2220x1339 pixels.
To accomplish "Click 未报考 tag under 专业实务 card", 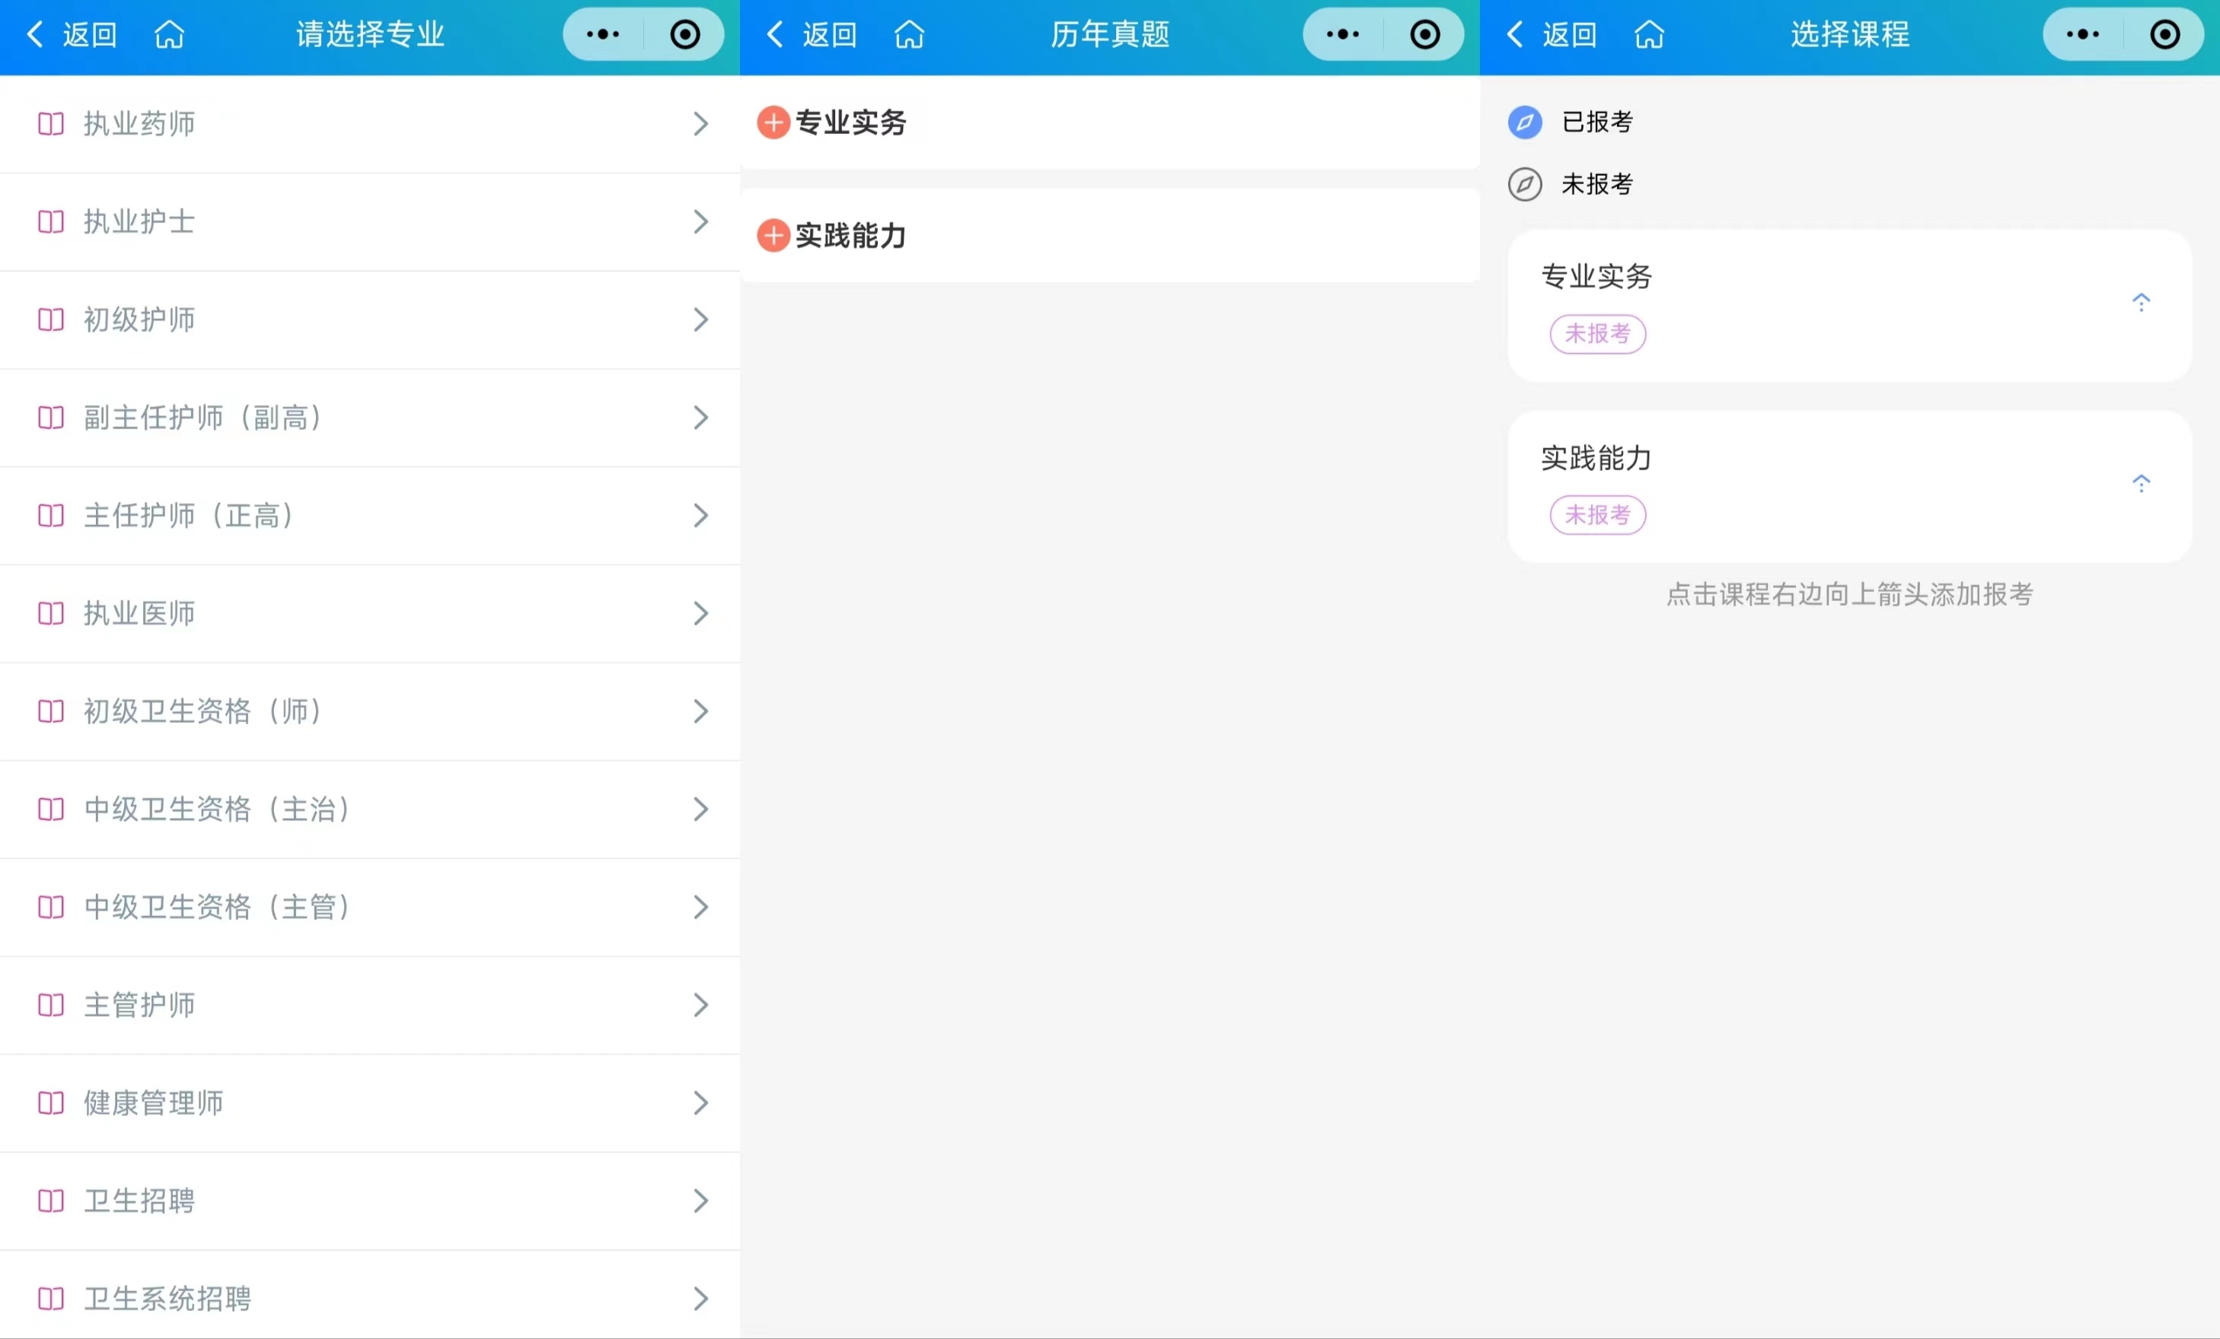I will 1597,334.
